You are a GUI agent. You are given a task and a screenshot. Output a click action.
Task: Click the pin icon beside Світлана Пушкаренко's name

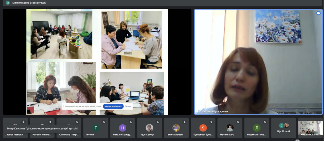pos(198,111)
